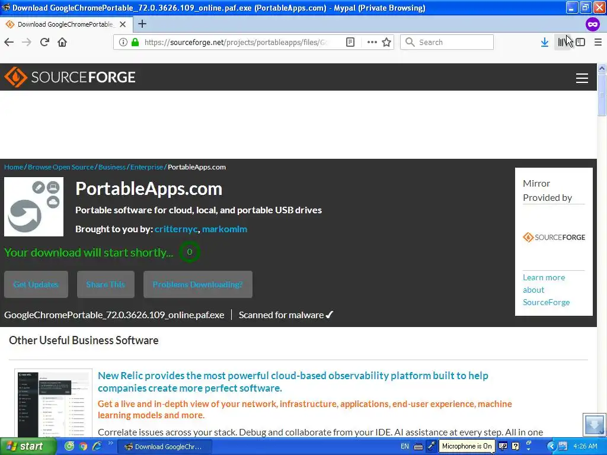Click the floating download arrow widget

coord(594,424)
